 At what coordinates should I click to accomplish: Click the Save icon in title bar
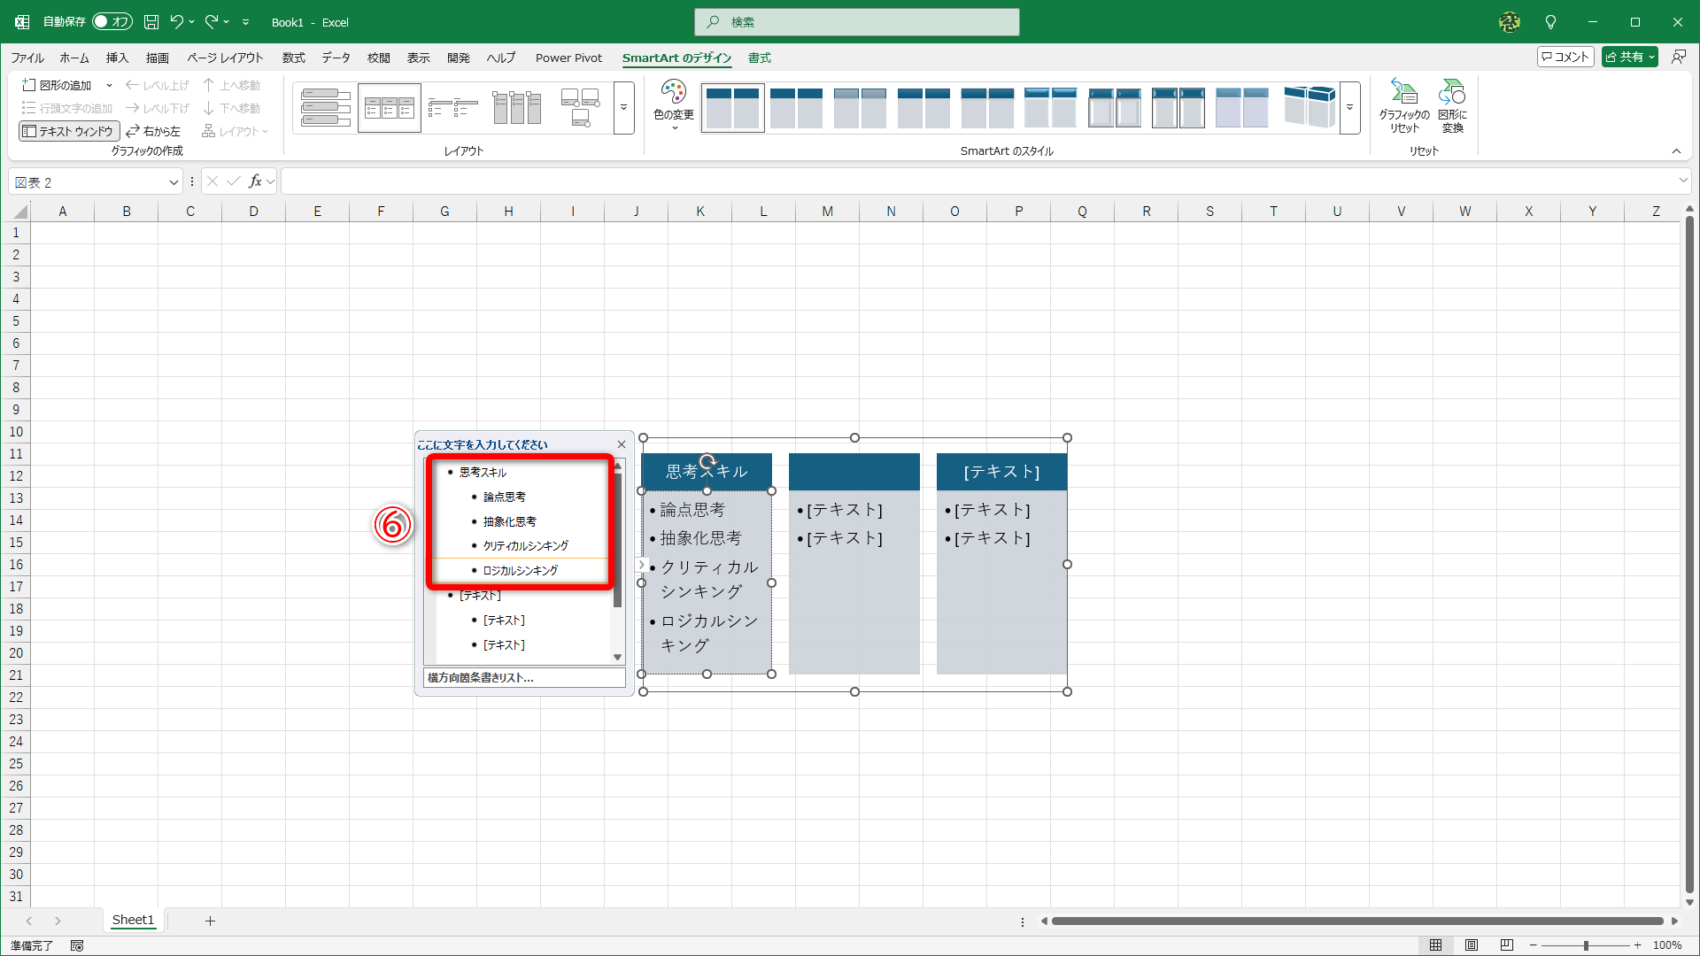coord(151,22)
